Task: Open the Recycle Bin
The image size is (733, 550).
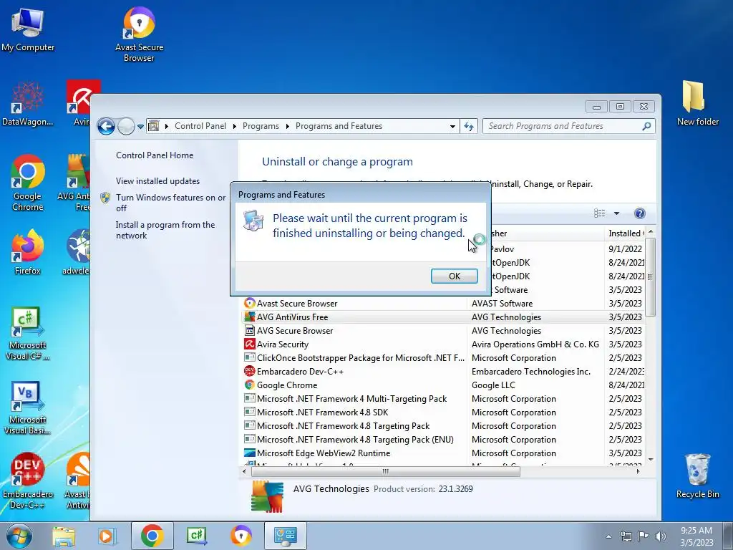Action: (x=697, y=476)
